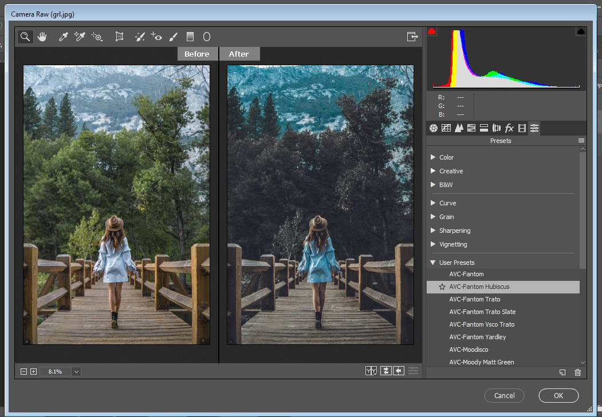Click the Cancel button

504,395
